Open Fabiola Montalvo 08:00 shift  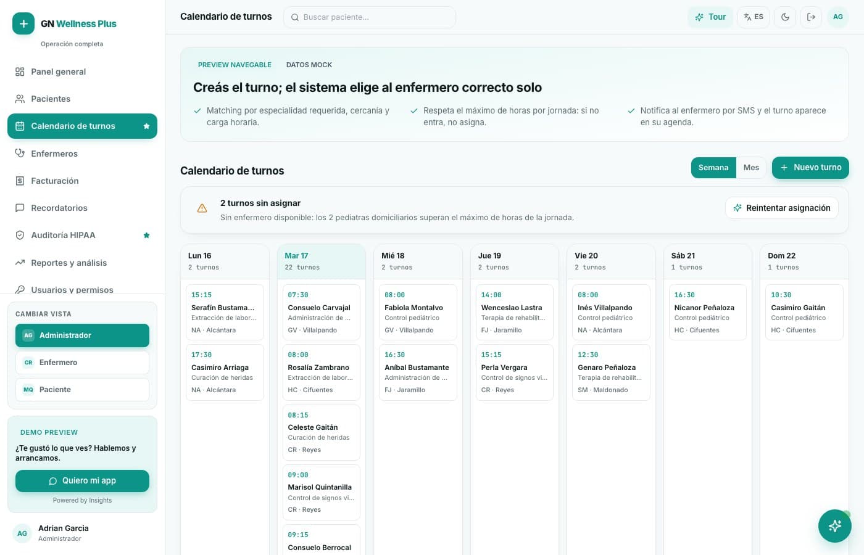click(x=418, y=313)
